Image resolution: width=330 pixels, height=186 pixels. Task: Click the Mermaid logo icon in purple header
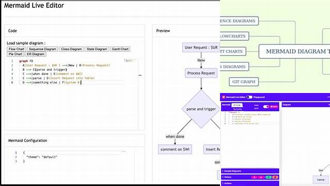click(x=224, y=97)
